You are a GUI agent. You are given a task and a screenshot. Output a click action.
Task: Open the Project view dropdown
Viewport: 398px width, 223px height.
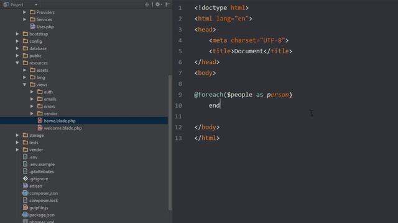(x=36, y=4)
